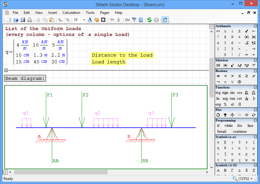The height and width of the screenshot is (184, 260).
Task: Insert the 'if' programming statement
Action: point(218,126)
